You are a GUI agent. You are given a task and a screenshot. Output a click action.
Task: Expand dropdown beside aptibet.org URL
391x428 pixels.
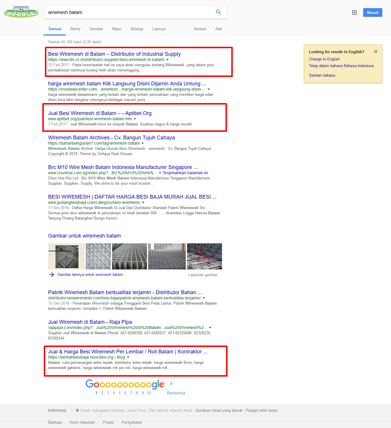(x=135, y=119)
